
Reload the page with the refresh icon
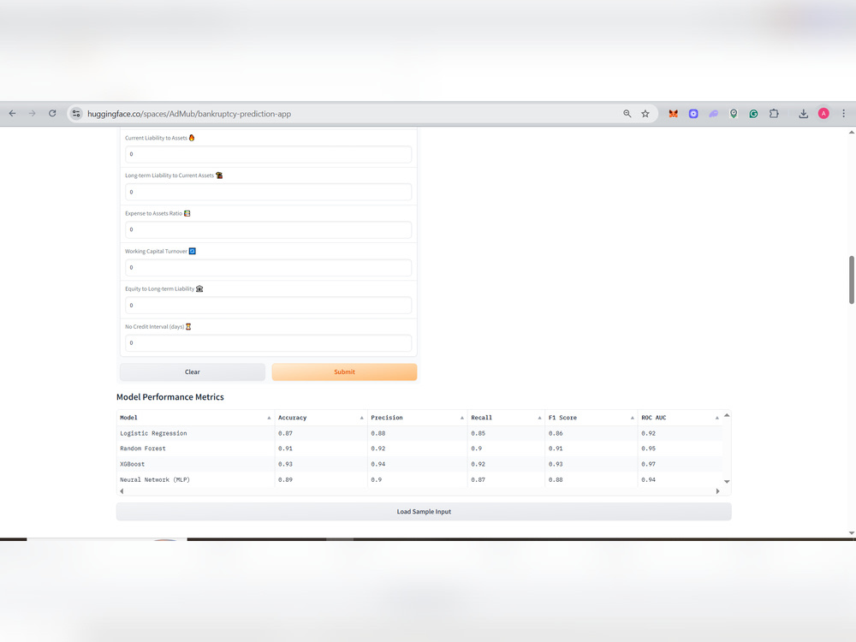(x=52, y=114)
